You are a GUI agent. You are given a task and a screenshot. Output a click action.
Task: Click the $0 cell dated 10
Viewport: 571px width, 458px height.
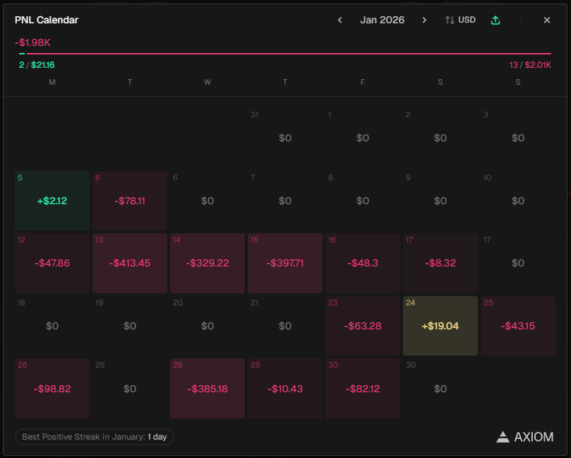518,201
